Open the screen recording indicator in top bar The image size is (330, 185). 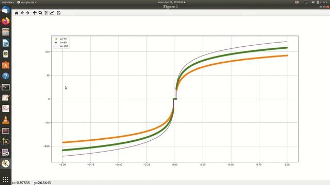297,2
